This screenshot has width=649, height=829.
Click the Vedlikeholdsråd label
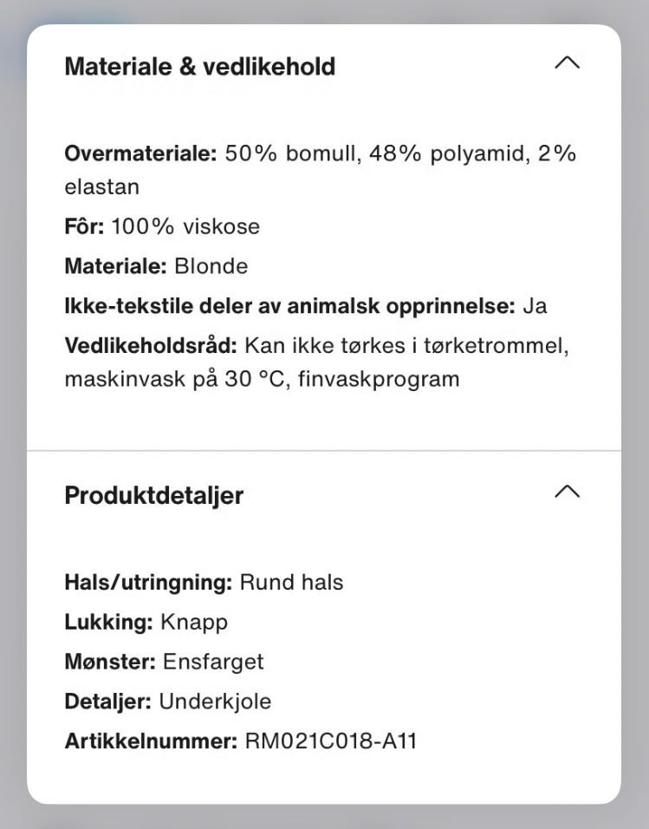click(x=150, y=346)
